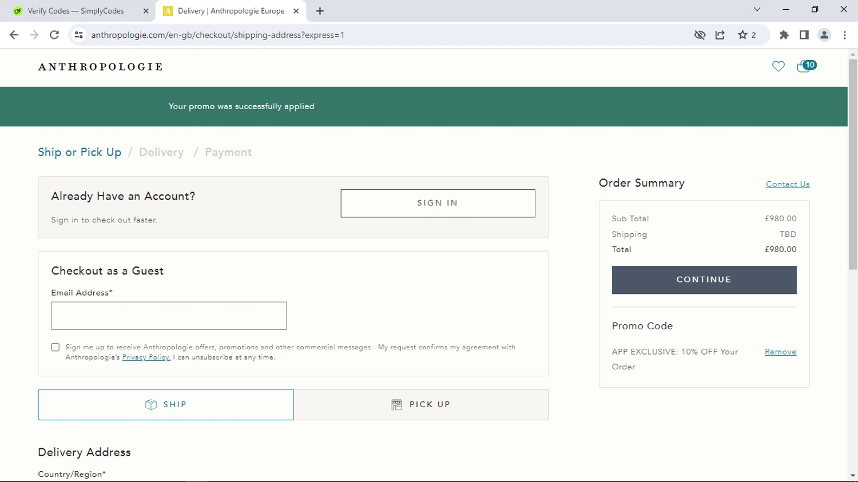Open the Chrome profile avatar
This screenshot has width=858, height=482.
click(x=824, y=35)
